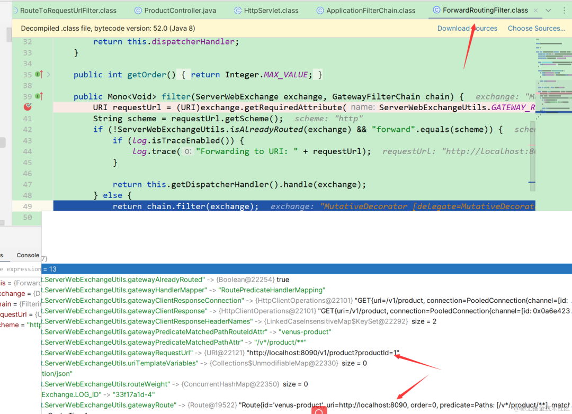572x414 pixels.
Task: Click the code minimap overview on the right
Action: tap(553, 78)
